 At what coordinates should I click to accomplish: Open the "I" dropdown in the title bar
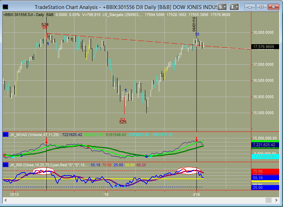[x=234, y=7]
